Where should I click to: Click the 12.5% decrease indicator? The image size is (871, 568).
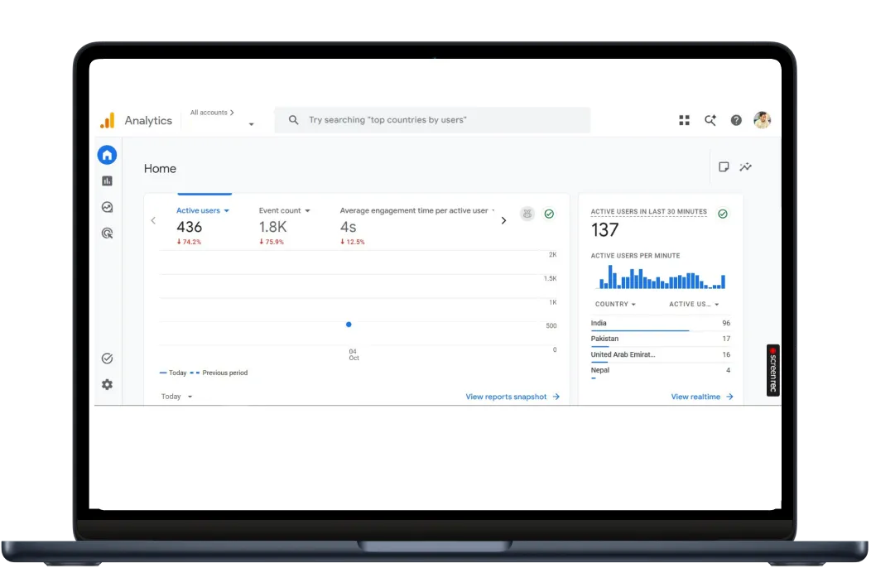pos(352,242)
